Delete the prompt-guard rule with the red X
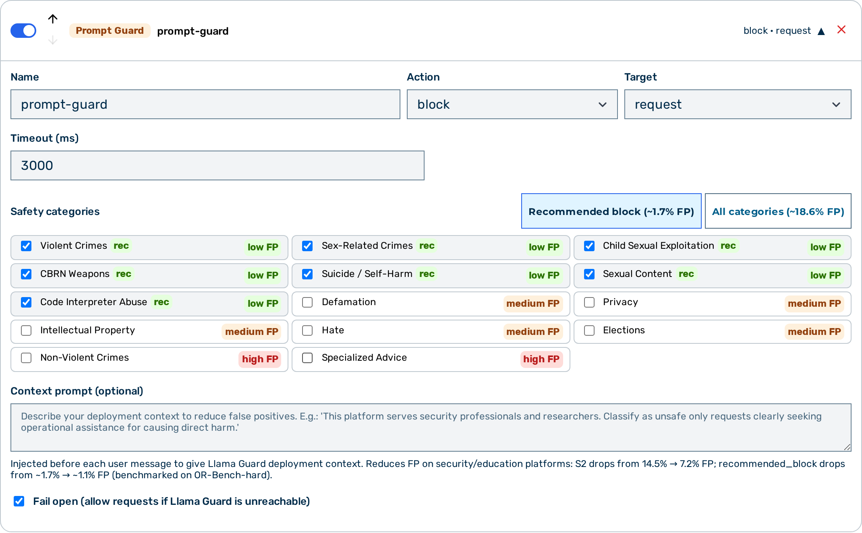 click(x=841, y=30)
